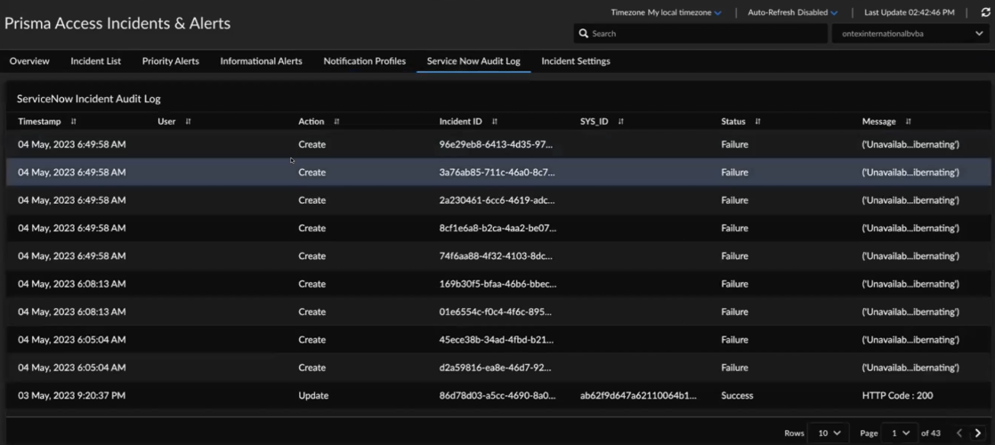Click the previous page arrow

pos(959,433)
